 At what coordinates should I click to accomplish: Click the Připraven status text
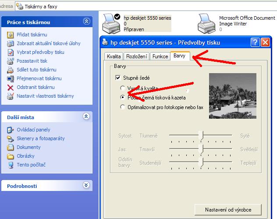[x=134, y=29]
